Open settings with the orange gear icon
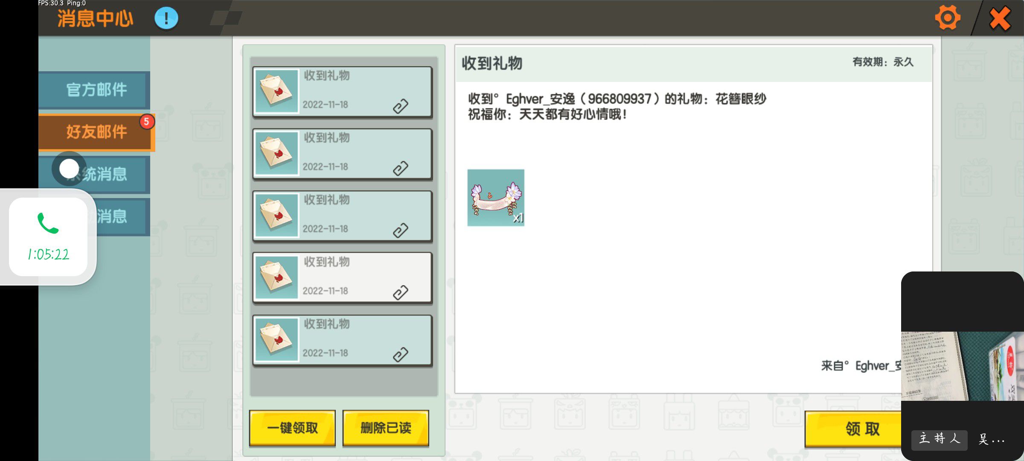The image size is (1024, 461). click(x=947, y=18)
